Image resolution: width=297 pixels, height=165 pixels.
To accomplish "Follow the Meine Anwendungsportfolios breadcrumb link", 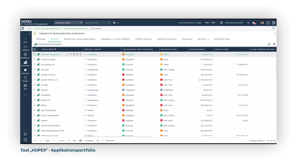I will (x=47, y=29).
